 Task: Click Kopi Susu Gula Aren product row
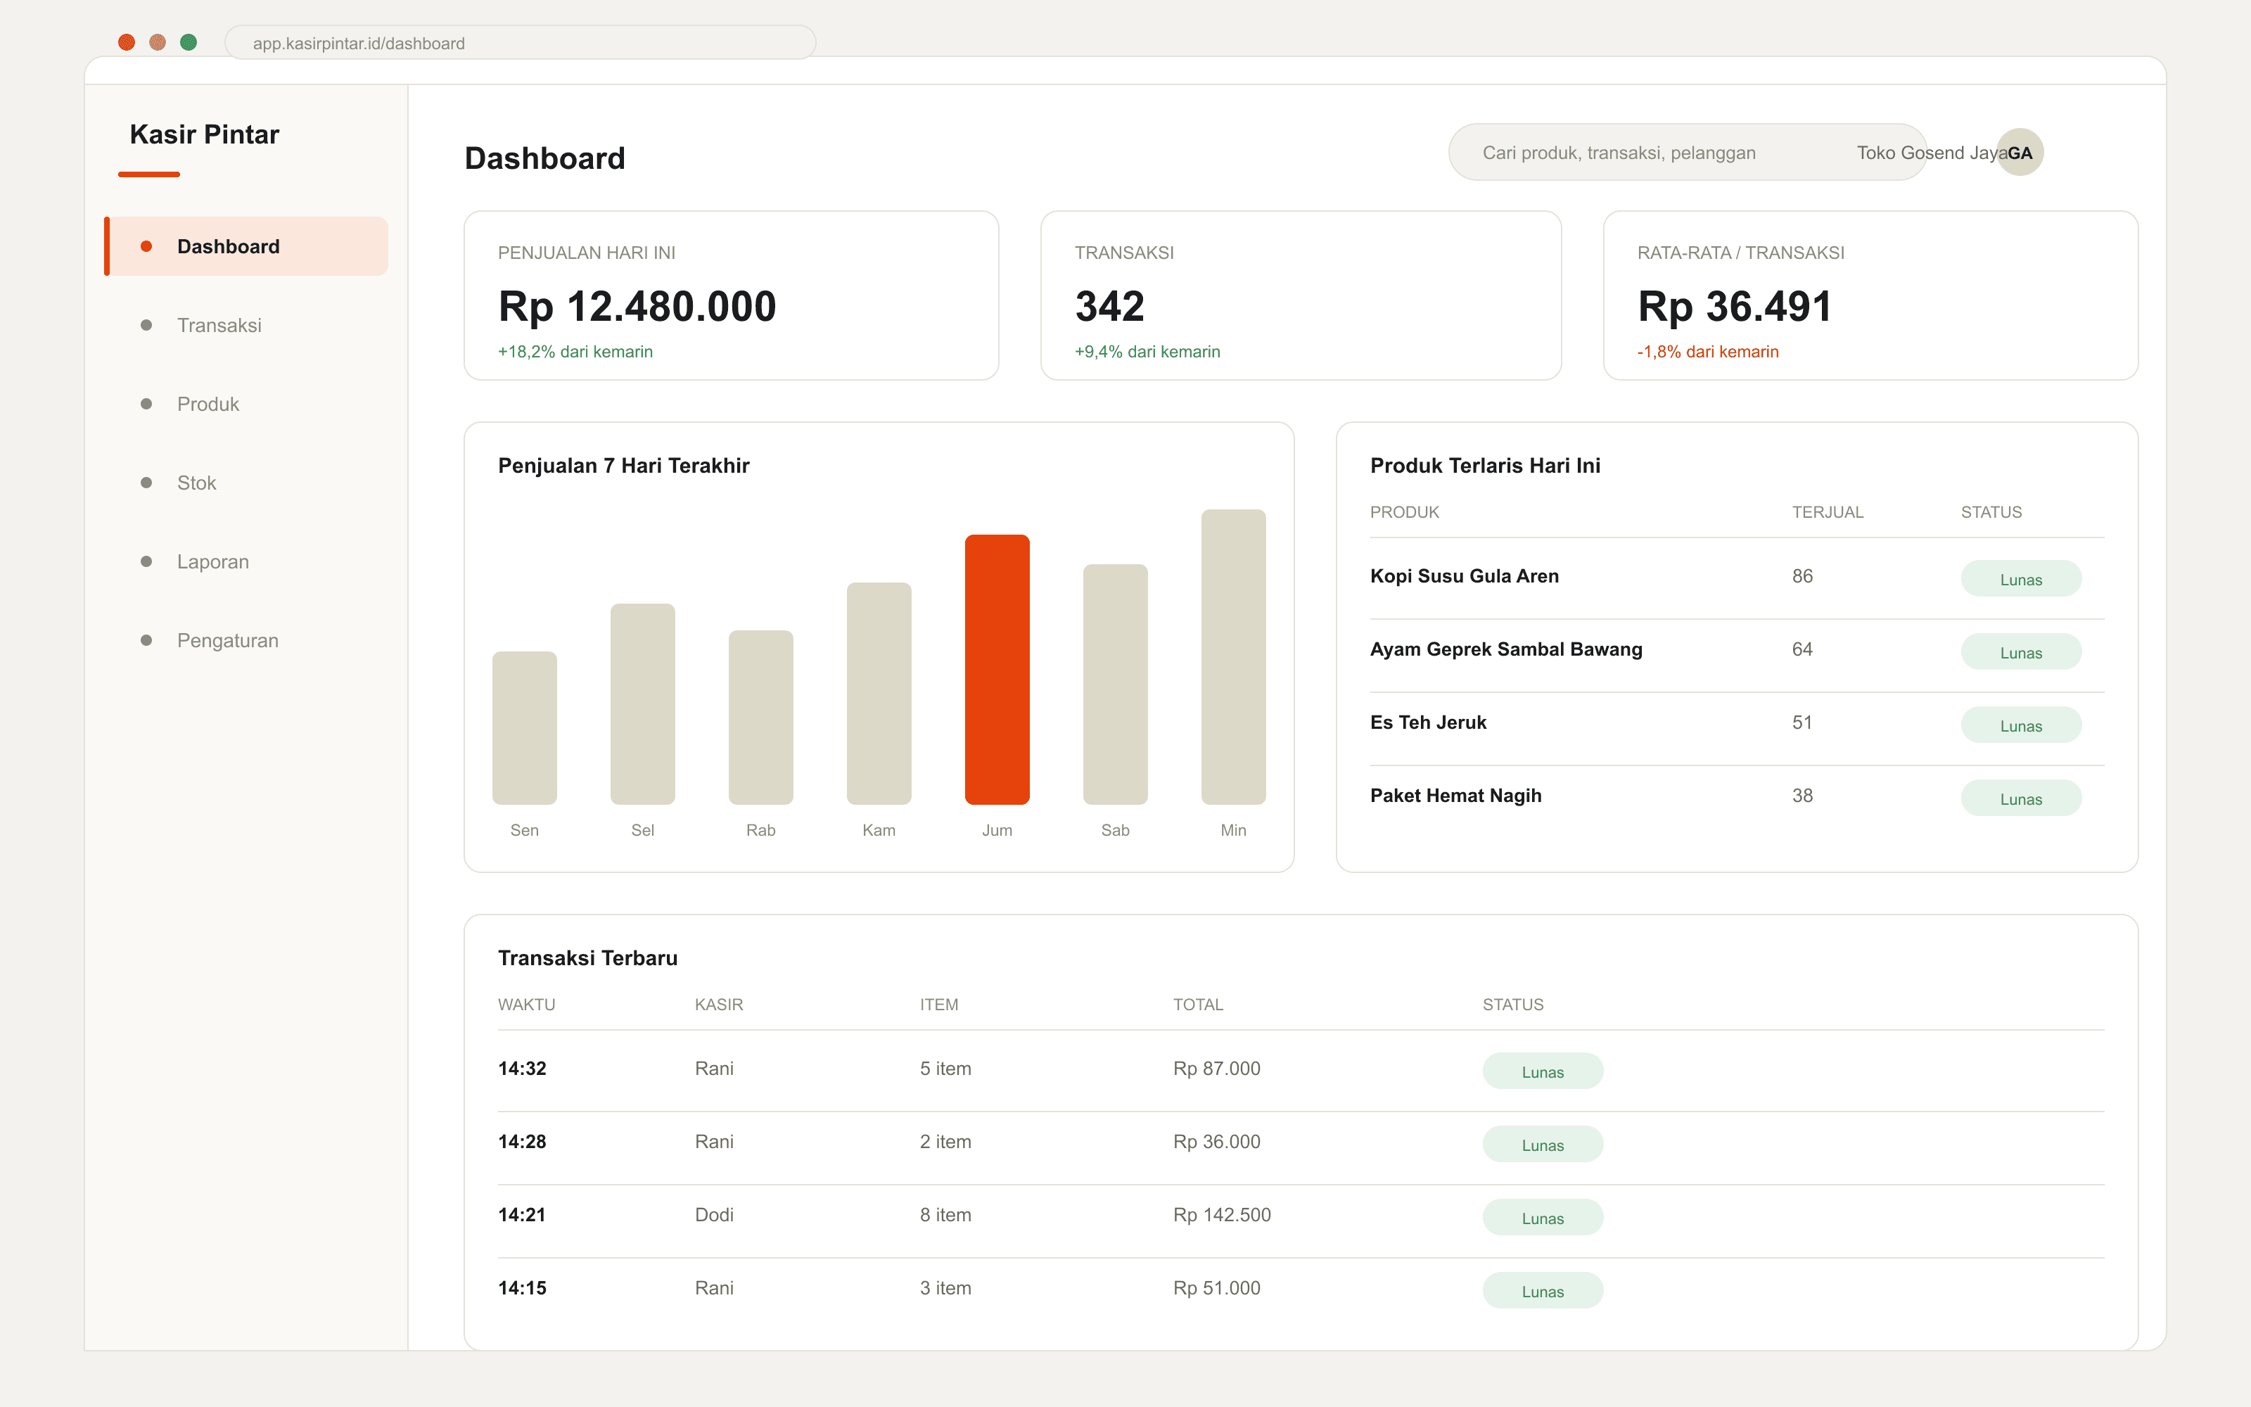tap(1737, 578)
